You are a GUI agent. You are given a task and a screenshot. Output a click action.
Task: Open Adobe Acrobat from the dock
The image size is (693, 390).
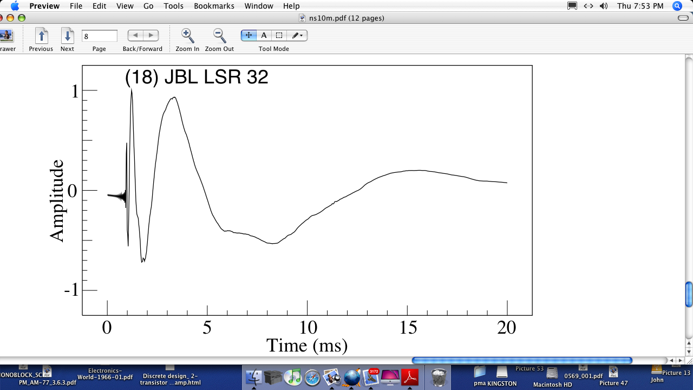pos(410,376)
